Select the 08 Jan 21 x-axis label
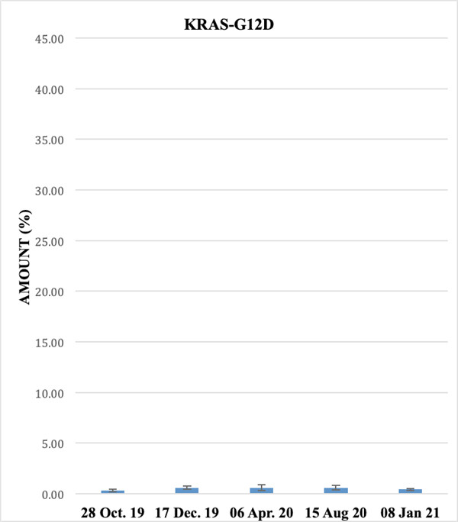Image resolution: width=458 pixels, height=522 pixels. click(410, 511)
